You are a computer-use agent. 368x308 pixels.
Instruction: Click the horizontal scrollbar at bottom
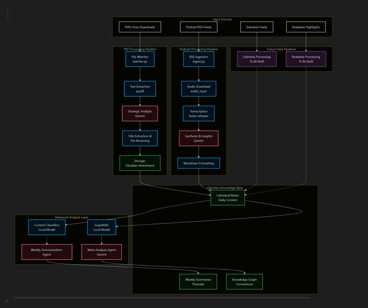click(x=162, y=298)
